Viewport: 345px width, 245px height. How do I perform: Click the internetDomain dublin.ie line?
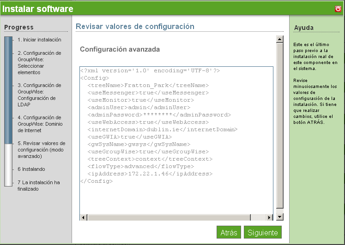click(x=163, y=129)
